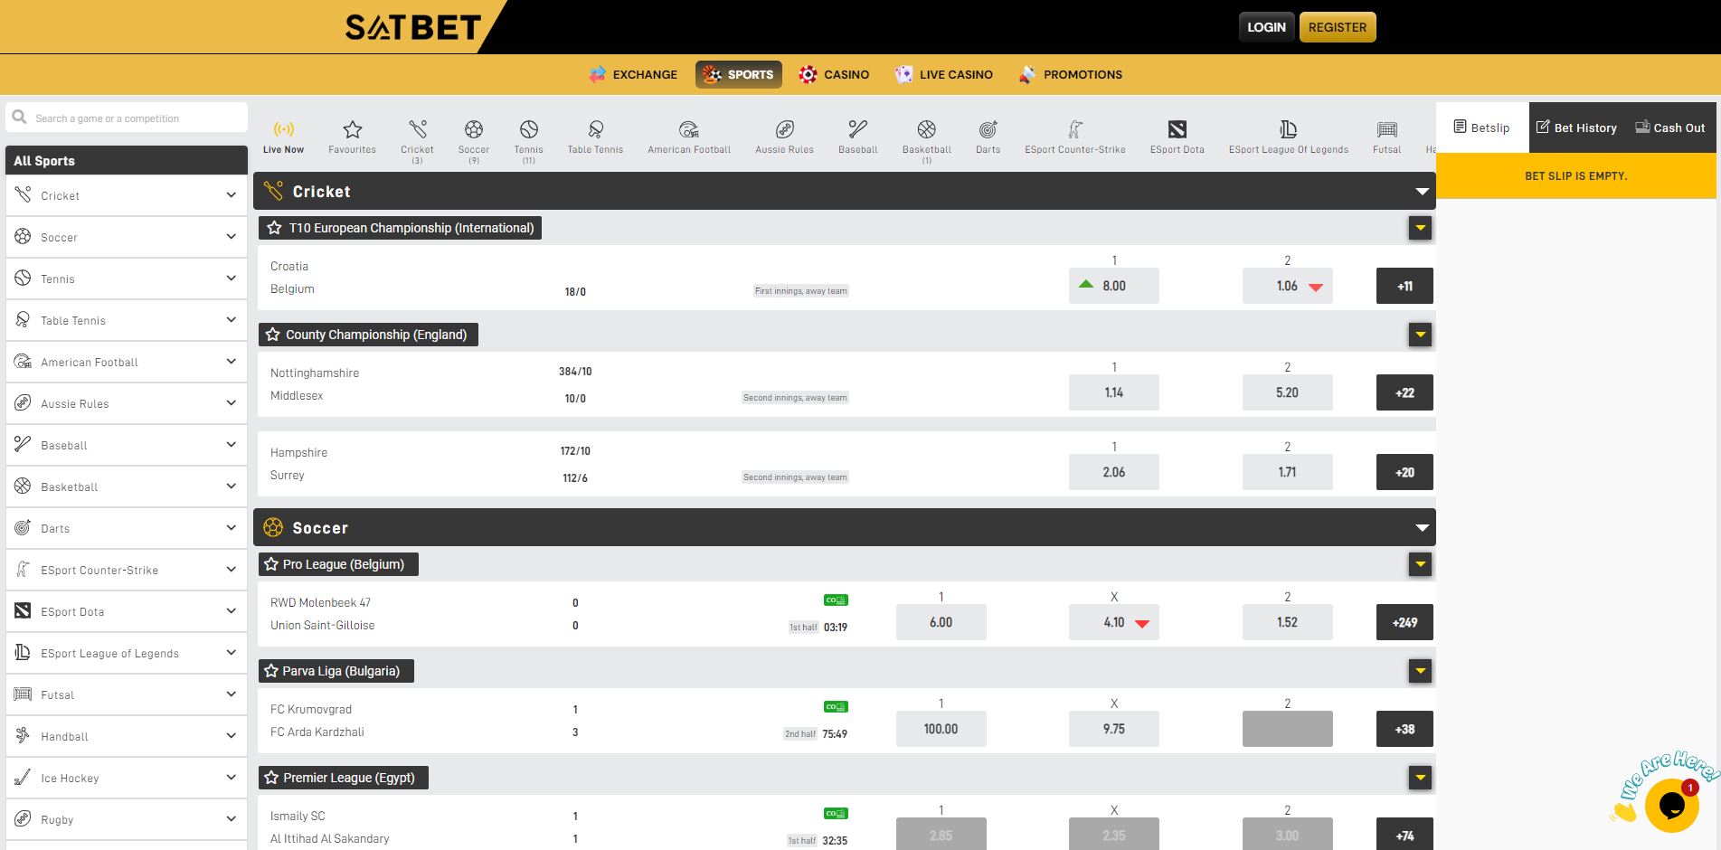Open the Casino menu item
1721x850 pixels.
coord(834,74)
